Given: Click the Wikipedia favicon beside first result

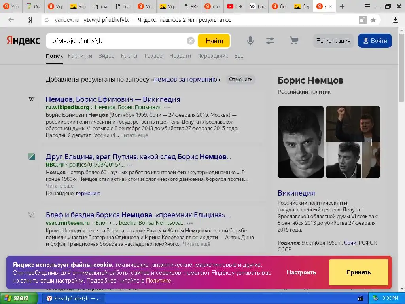Looking at the screenshot, I should [x=32, y=99].
